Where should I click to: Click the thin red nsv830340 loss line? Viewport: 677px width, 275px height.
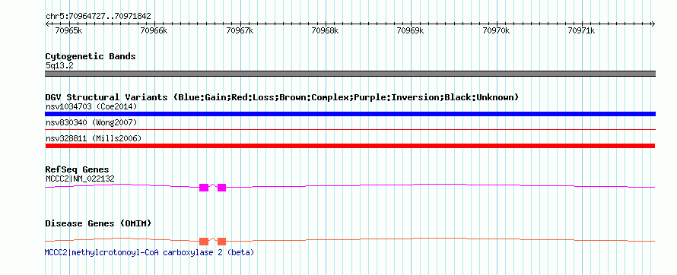coord(350,129)
